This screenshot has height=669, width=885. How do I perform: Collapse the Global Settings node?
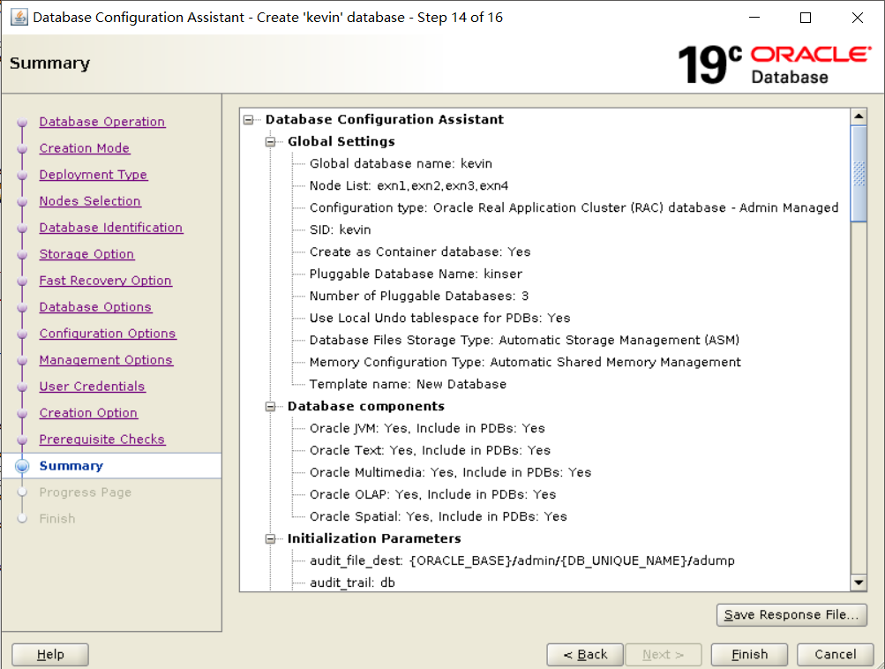pos(270,142)
